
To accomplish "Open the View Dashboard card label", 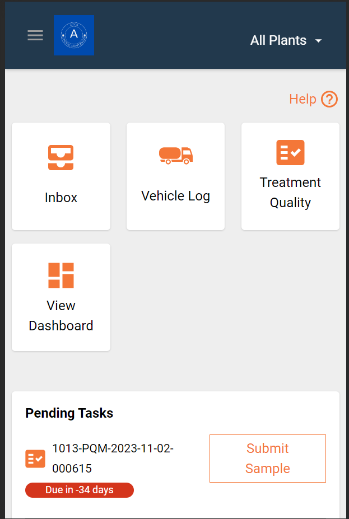I will point(61,316).
